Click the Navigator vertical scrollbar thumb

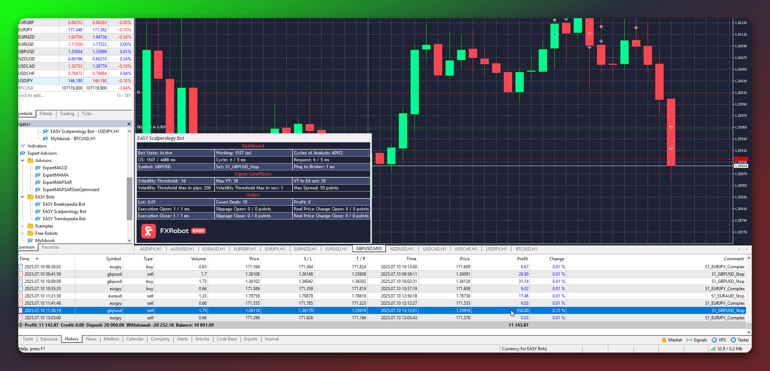(x=129, y=198)
